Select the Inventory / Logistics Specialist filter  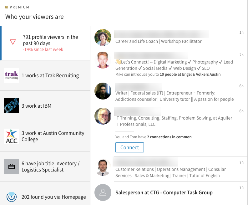[50, 167]
